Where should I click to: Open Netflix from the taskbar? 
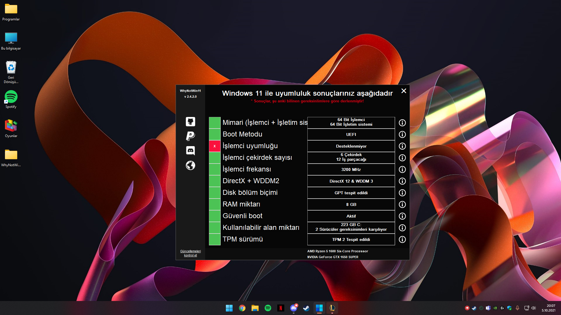point(281,308)
